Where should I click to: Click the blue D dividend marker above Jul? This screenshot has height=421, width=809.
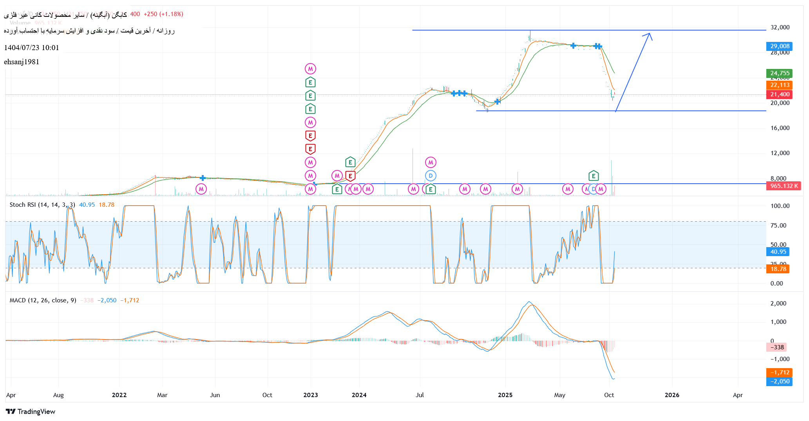click(431, 176)
